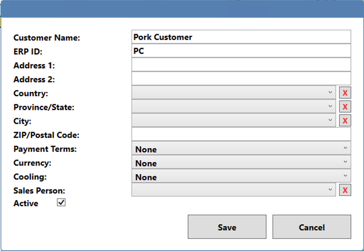Open the Payment Terms dropdown
364x251 pixels.
[241, 148]
